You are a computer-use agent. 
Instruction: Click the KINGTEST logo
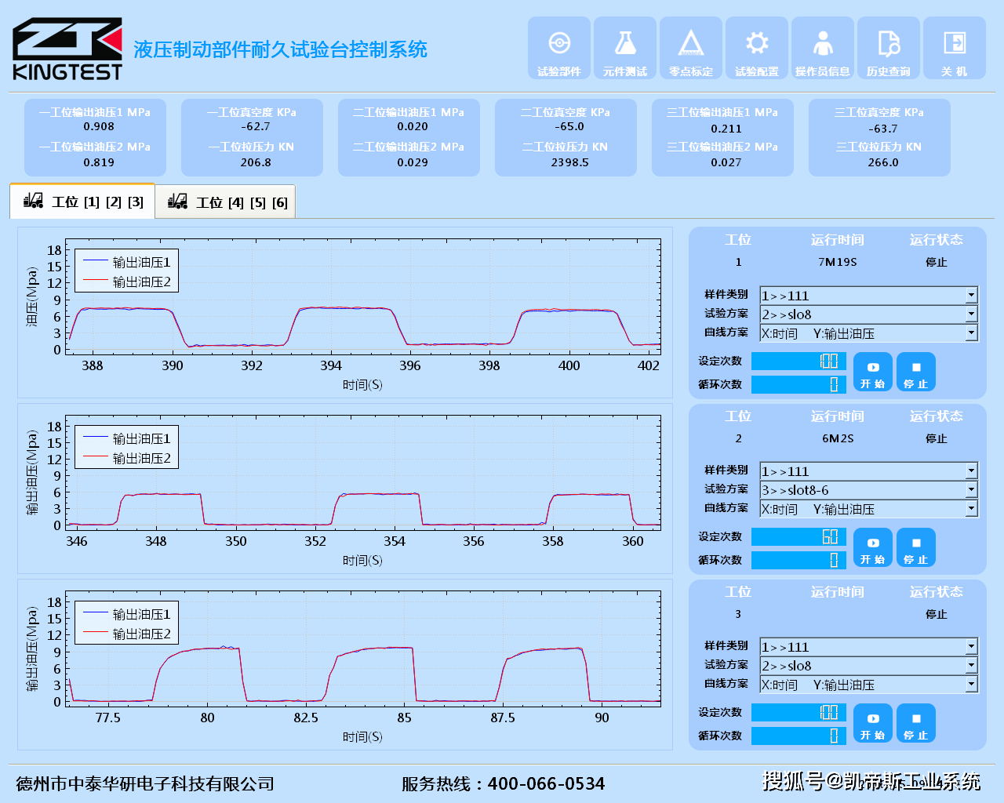(x=67, y=49)
